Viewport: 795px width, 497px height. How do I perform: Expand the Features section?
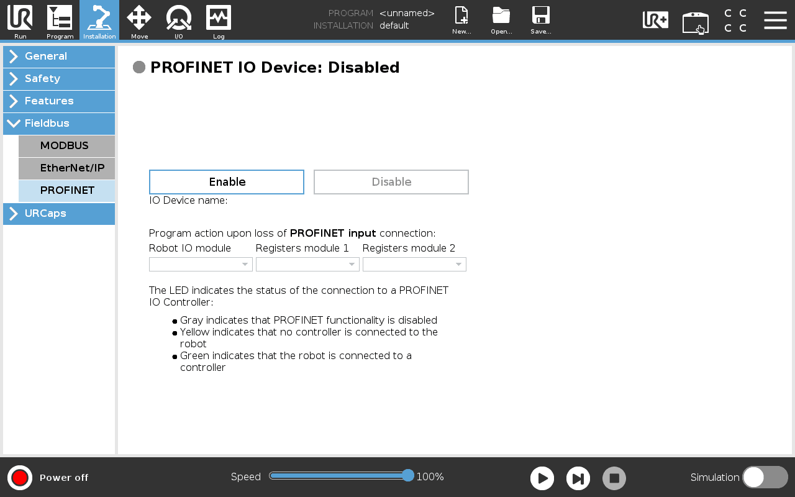(59, 101)
